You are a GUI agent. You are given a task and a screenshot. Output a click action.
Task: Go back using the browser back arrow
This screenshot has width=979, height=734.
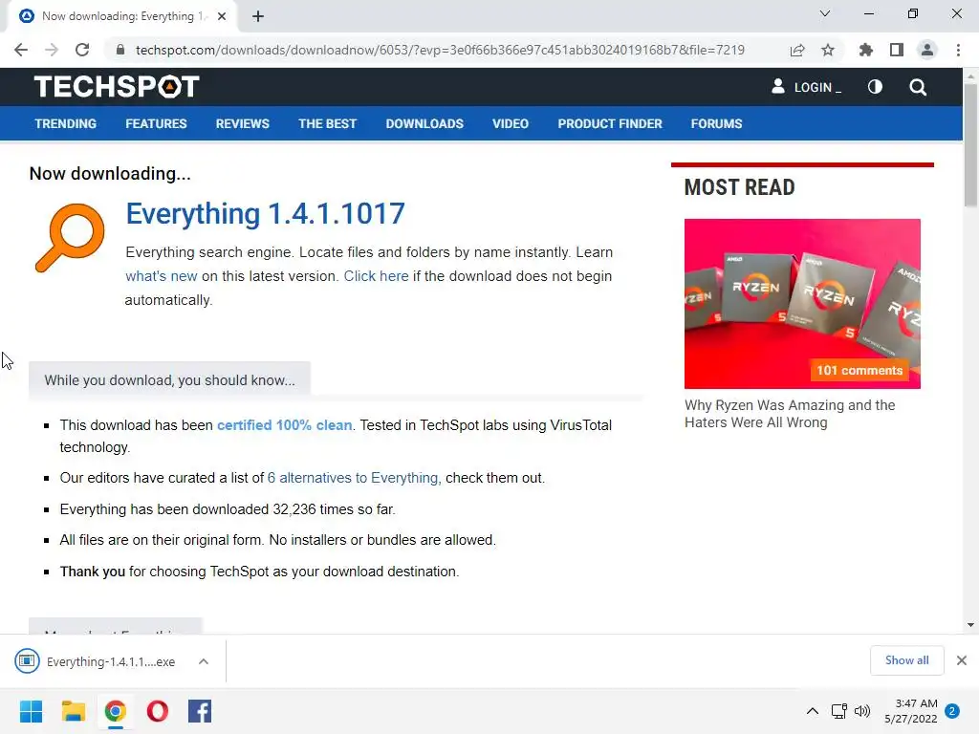point(21,50)
